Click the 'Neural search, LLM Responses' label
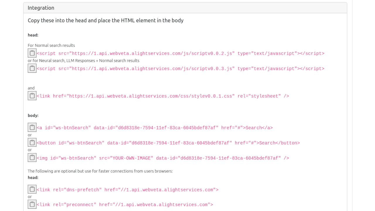 coord(83,61)
